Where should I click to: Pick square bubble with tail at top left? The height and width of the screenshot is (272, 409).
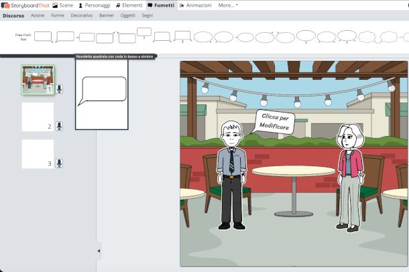pos(127,38)
